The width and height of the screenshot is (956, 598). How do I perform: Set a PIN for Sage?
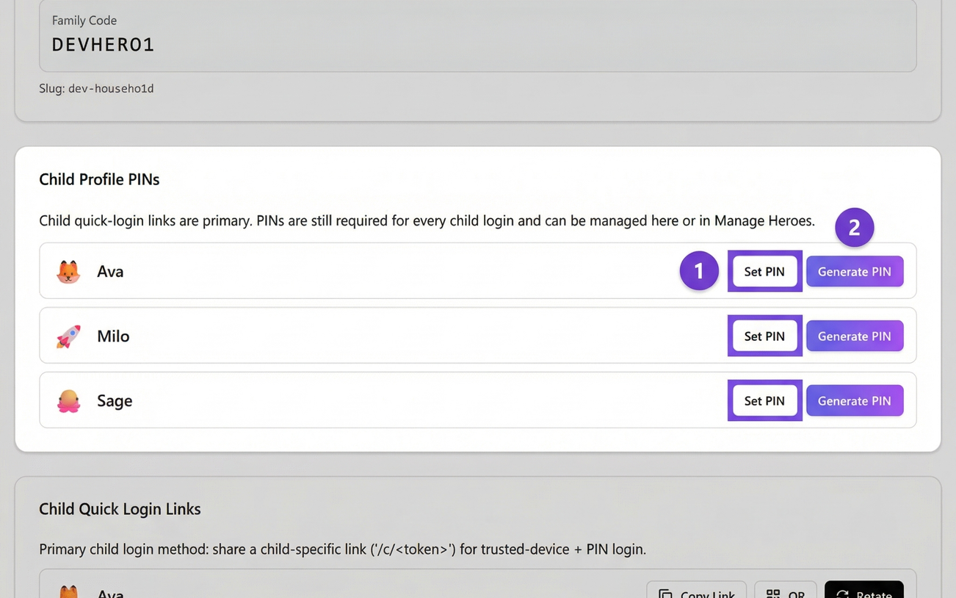(x=764, y=400)
